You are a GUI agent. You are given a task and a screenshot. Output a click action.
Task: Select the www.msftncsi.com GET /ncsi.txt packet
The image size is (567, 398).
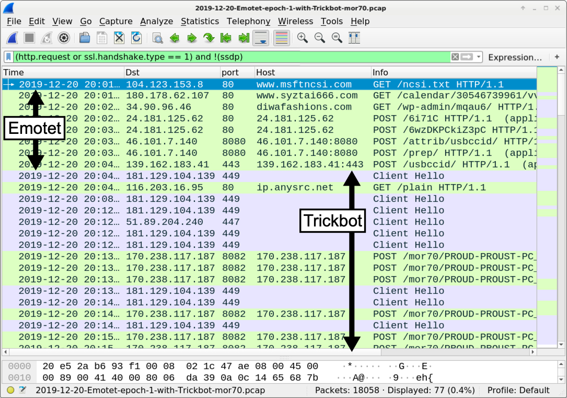270,84
